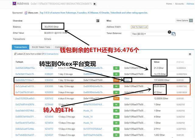Open block number 6239449
The width and height of the screenshot is (195, 138).
(x=49, y=104)
